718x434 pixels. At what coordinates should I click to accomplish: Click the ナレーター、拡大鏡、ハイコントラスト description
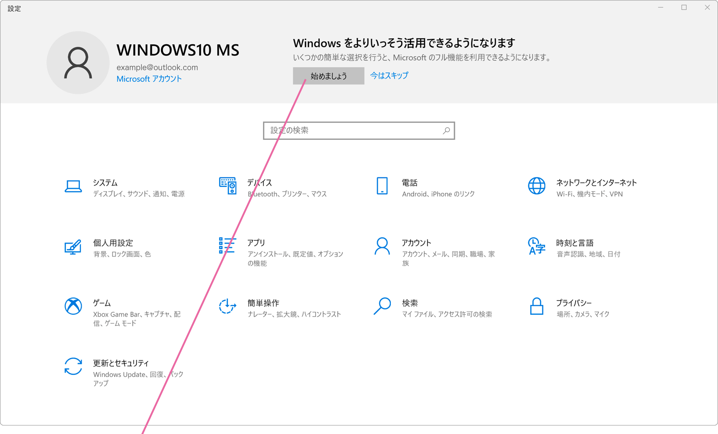(x=294, y=314)
